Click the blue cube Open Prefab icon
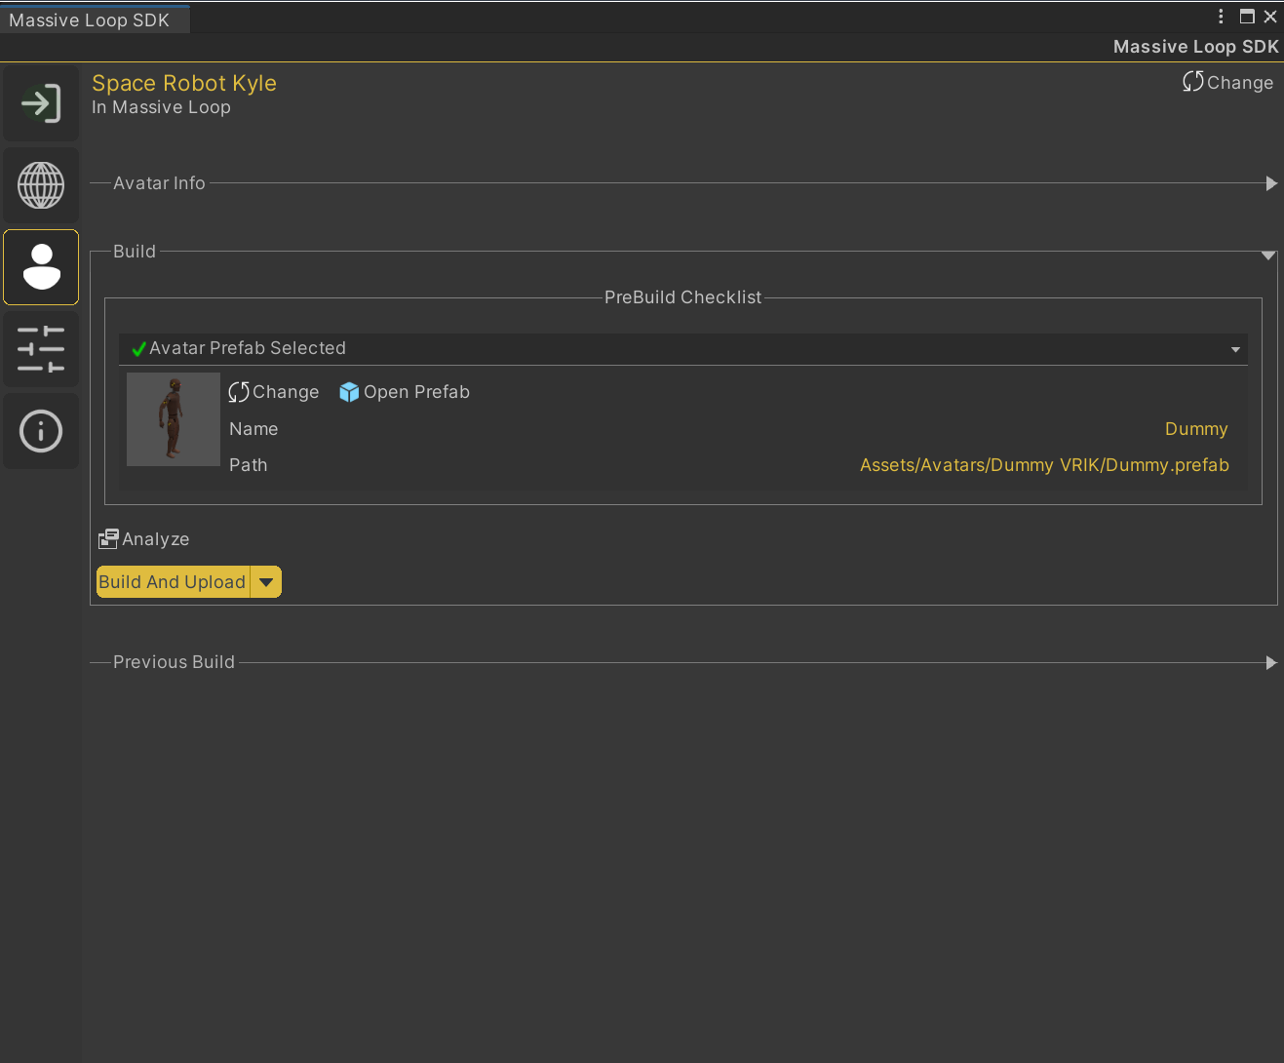This screenshot has width=1284, height=1063. 349,392
